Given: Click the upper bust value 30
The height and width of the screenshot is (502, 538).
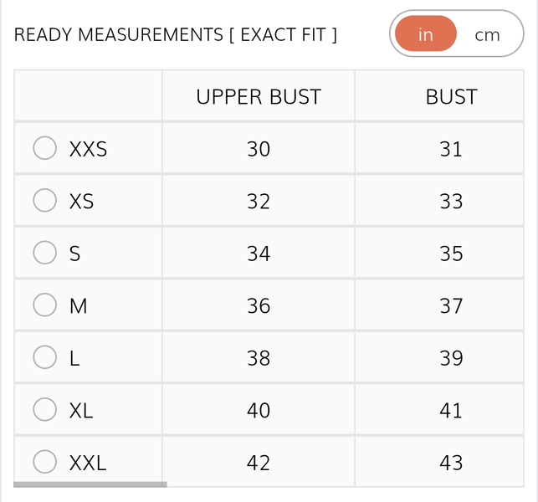Looking at the screenshot, I should click(x=259, y=149).
